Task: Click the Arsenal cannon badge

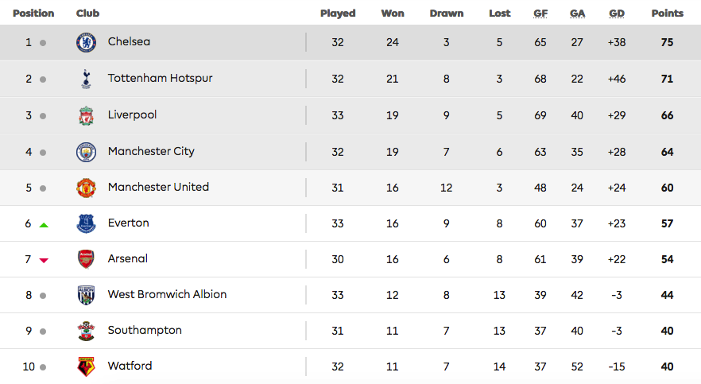Action: [86, 259]
